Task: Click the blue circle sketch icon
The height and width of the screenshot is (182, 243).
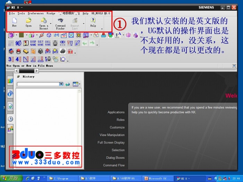Action: point(63,59)
